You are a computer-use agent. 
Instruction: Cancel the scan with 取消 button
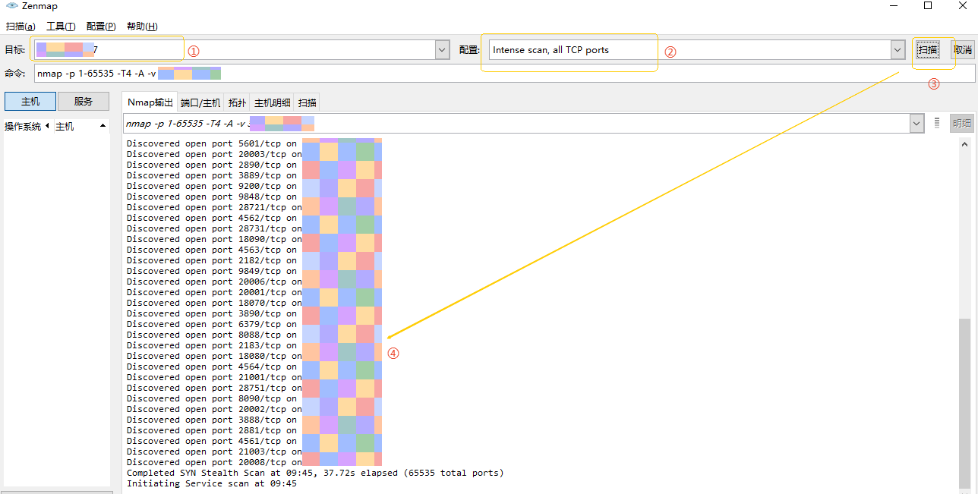(x=963, y=50)
